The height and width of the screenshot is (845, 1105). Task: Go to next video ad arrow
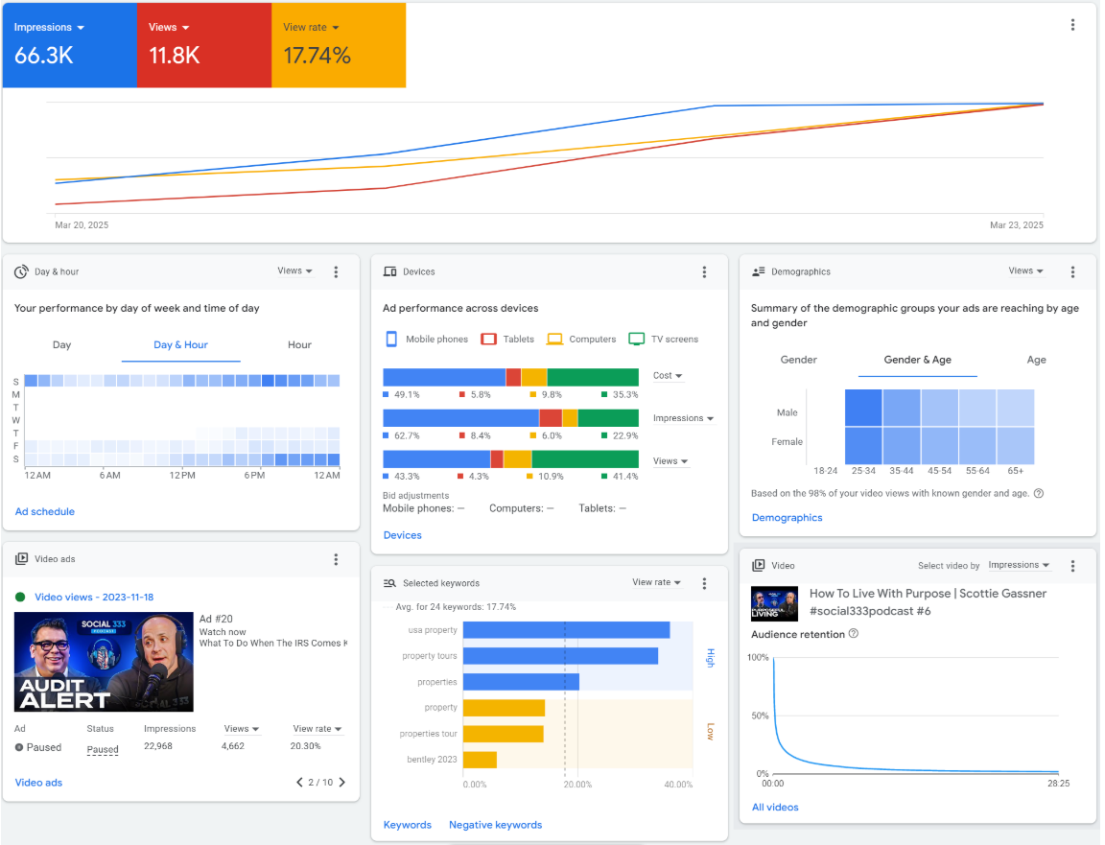(x=342, y=783)
